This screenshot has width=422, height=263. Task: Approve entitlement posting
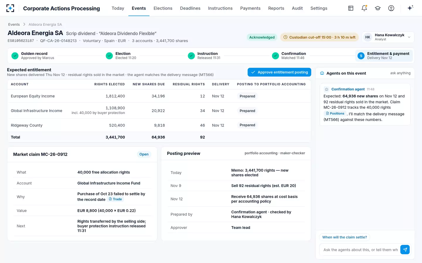tap(279, 72)
